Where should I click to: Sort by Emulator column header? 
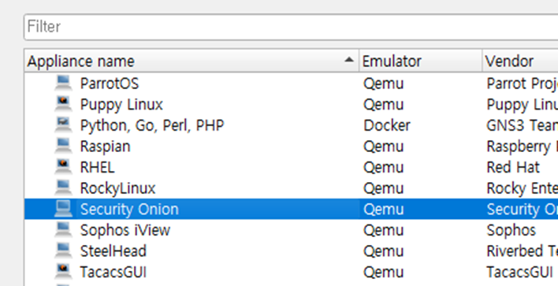(420, 61)
